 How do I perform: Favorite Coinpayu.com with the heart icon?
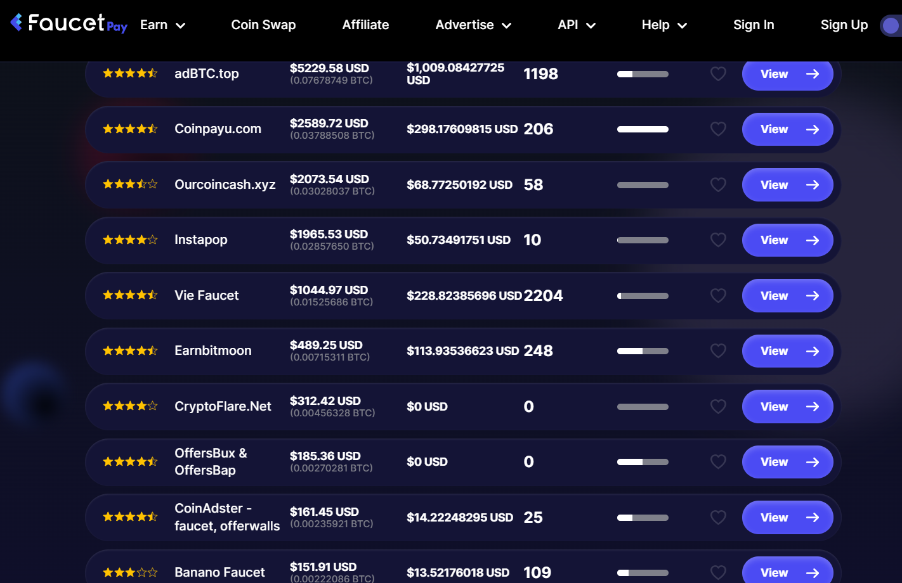[x=718, y=129]
